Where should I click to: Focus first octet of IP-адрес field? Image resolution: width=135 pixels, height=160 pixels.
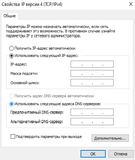[x=76, y=64]
